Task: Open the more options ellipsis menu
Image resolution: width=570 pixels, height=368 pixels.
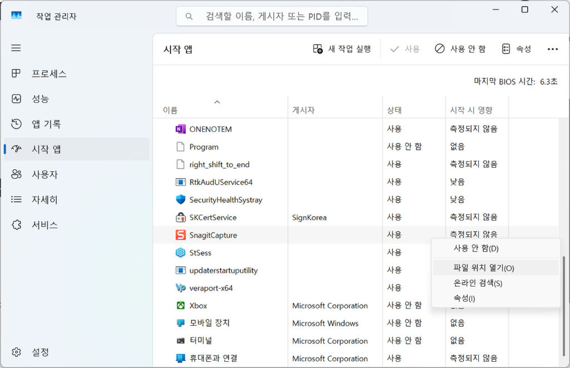Action: click(552, 49)
